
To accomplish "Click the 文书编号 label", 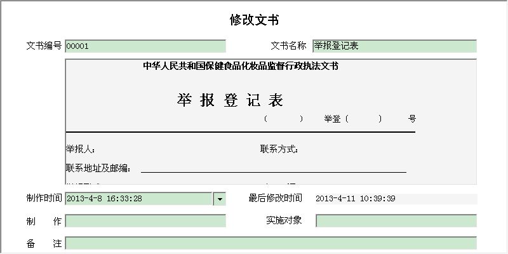I will click(x=44, y=46).
